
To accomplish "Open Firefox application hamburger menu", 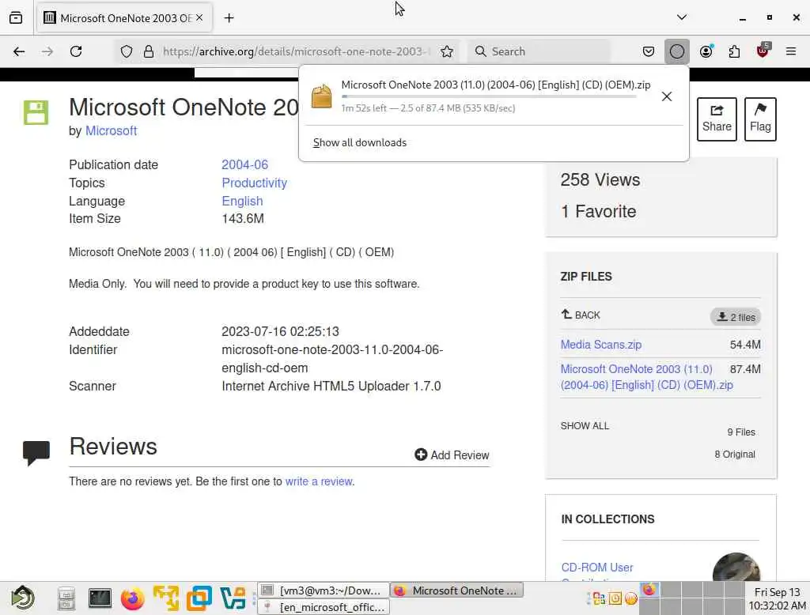I will [791, 51].
